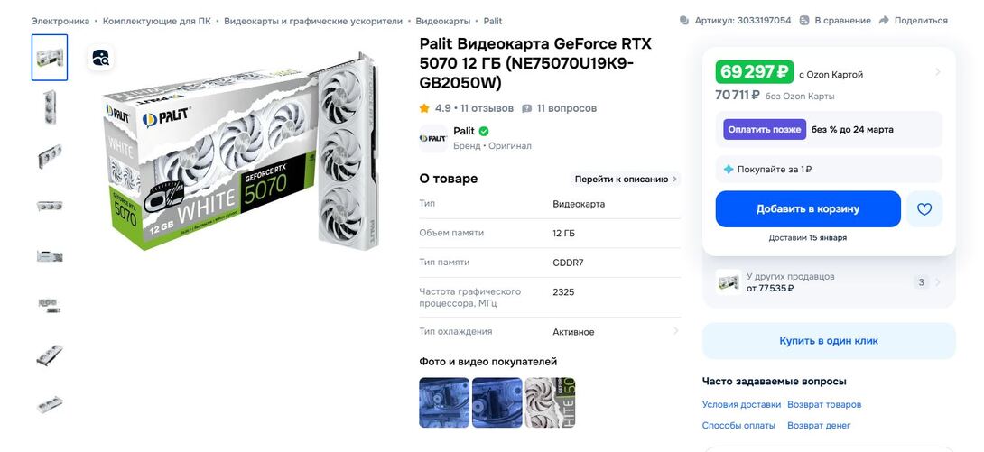Expand the Ozon Card price chevron

click(938, 72)
